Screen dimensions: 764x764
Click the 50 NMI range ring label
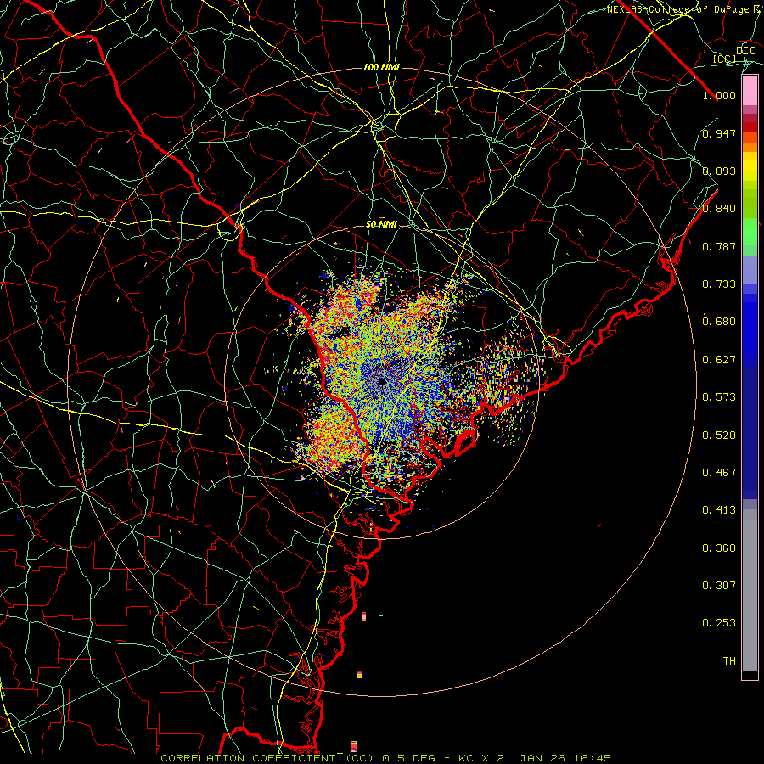coord(381,225)
